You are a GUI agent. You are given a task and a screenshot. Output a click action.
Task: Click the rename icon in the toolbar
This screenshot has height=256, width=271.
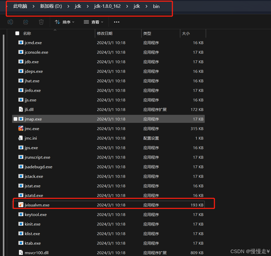[10, 22]
